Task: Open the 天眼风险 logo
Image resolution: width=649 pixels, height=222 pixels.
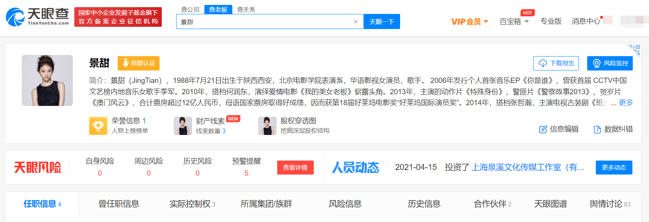Action: click(x=38, y=167)
